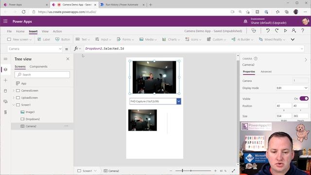Open the Display mode dropdown
The height and width of the screenshot is (175, 311).
click(292, 88)
